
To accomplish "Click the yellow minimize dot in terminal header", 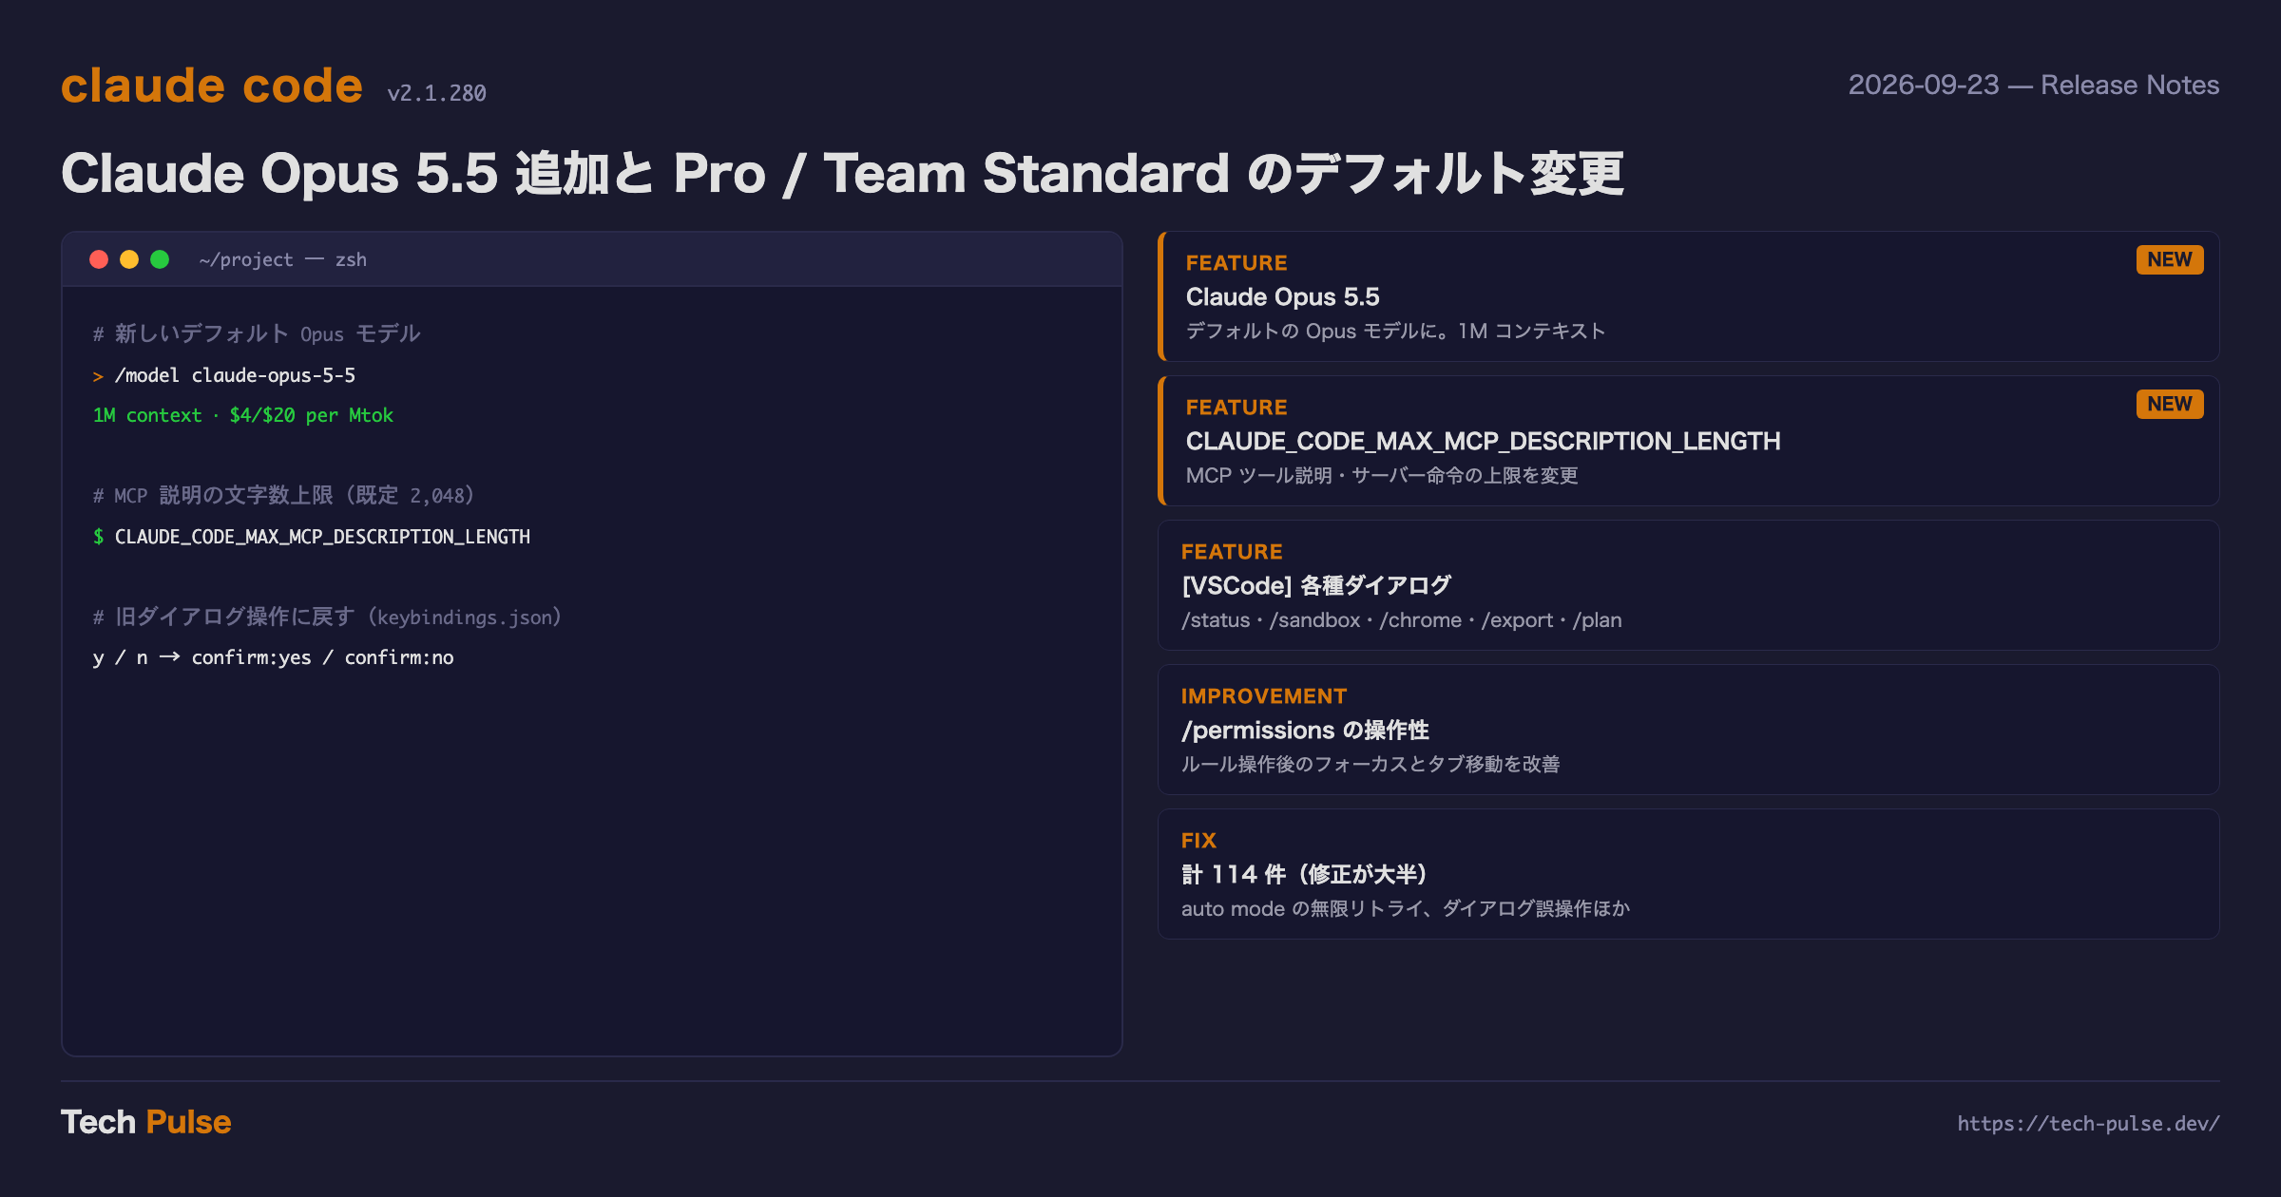I will (x=129, y=259).
